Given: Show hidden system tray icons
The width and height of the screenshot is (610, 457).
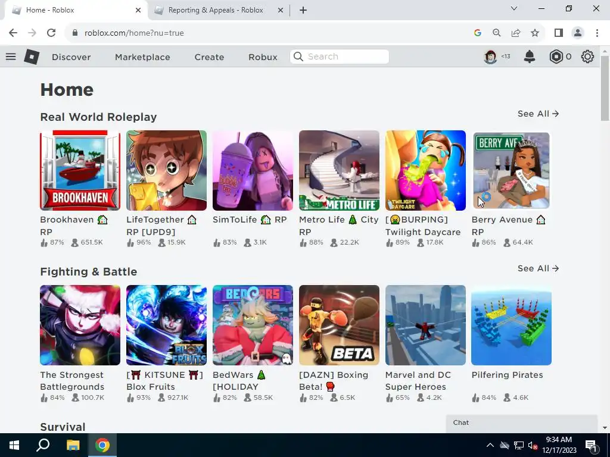Looking at the screenshot, I should pyautogui.click(x=490, y=445).
